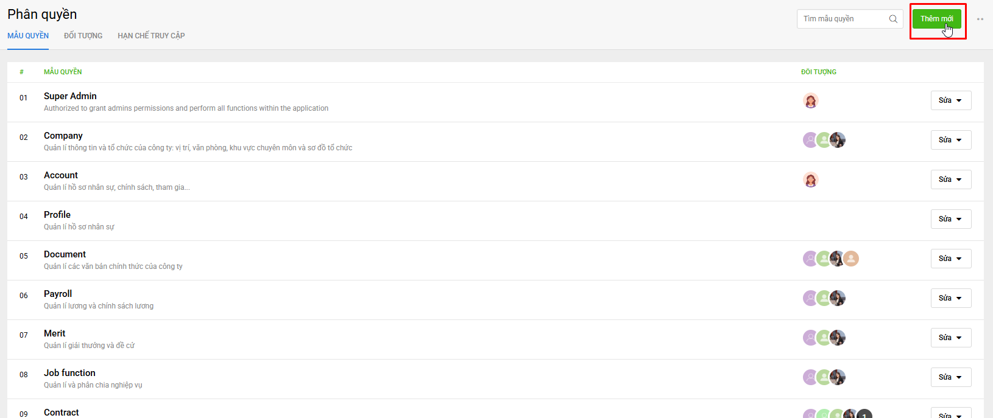Click the Super Admin row avatar
The height and width of the screenshot is (418, 993).
tap(810, 100)
